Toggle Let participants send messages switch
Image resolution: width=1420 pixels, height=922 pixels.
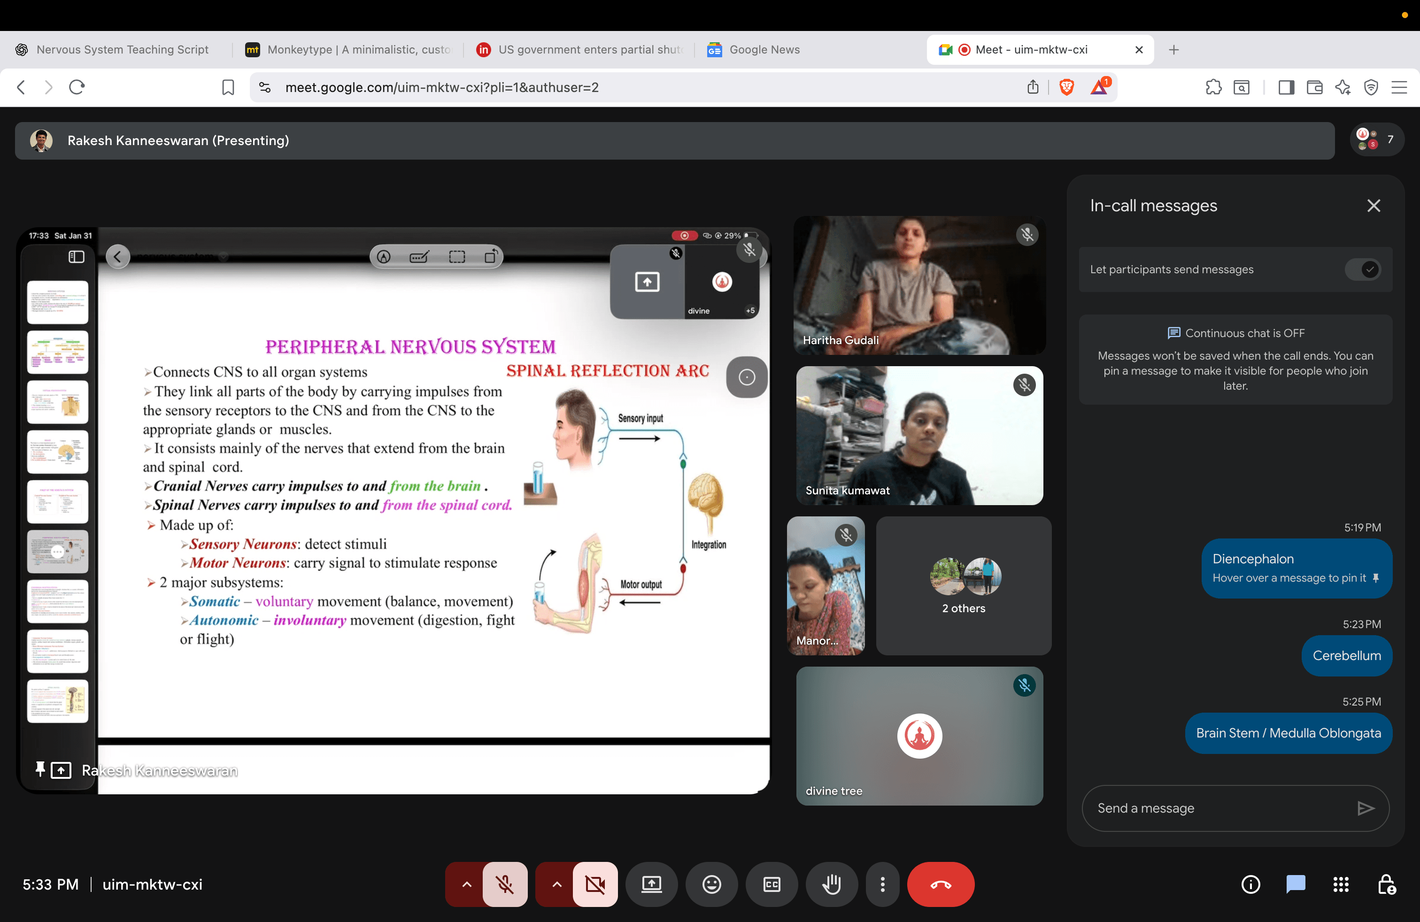pyautogui.click(x=1362, y=269)
